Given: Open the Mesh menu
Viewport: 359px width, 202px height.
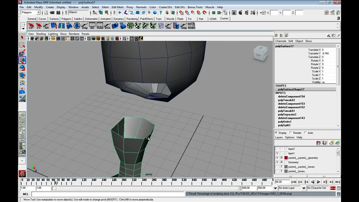Looking at the screenshot, I should (105, 7).
